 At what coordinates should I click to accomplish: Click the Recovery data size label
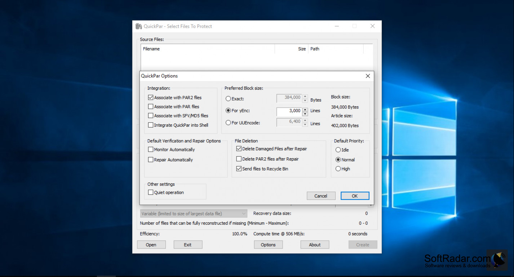[272, 214]
